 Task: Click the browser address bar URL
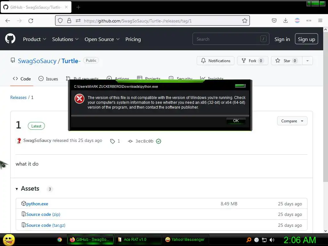(x=138, y=21)
